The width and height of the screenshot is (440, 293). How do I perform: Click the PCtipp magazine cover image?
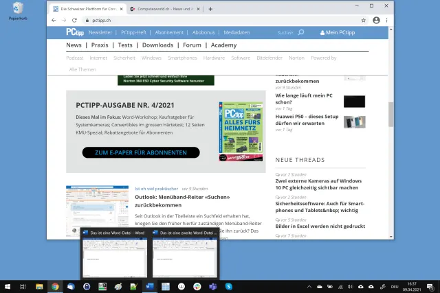point(241,131)
